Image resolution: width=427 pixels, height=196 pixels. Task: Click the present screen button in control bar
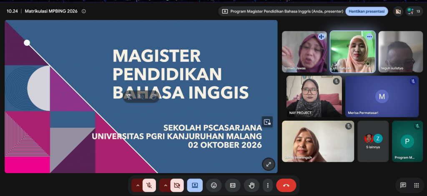(195, 186)
